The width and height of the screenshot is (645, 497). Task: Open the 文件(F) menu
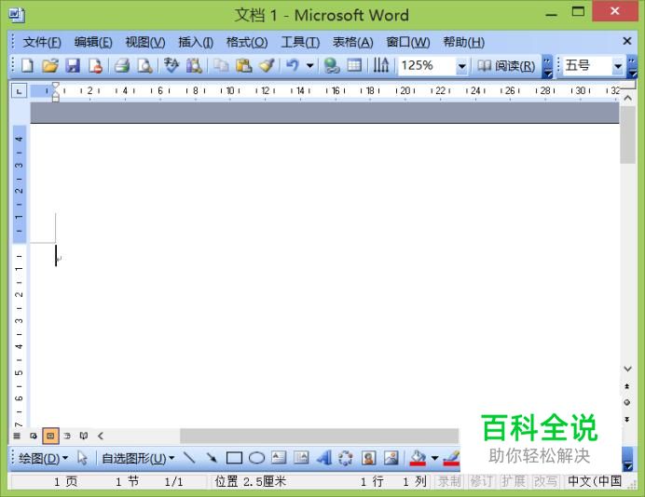pos(42,42)
